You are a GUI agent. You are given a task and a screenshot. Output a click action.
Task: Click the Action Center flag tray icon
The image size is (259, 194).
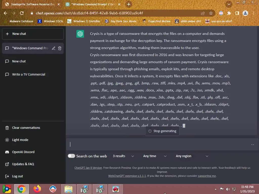[x=222, y=189]
